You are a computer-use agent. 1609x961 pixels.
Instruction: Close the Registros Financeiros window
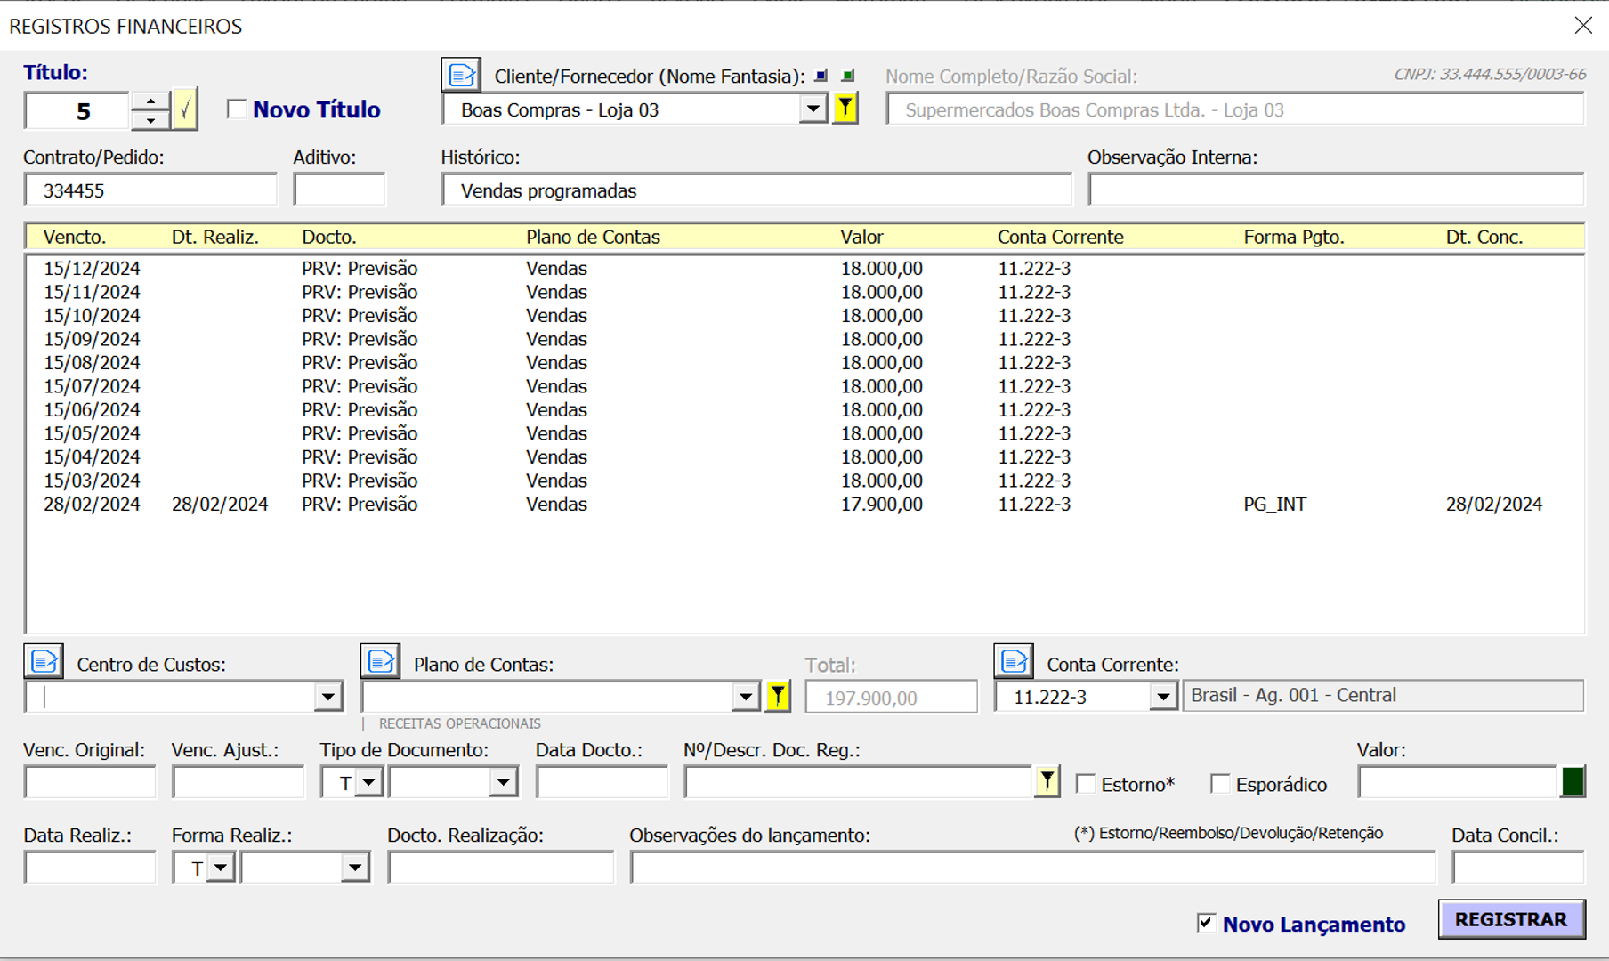click(1583, 26)
